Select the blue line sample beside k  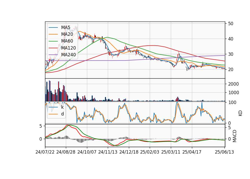coord(53,107)
